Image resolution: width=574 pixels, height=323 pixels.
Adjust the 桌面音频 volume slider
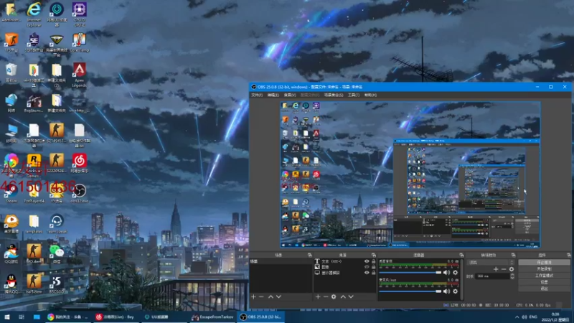pos(410,273)
